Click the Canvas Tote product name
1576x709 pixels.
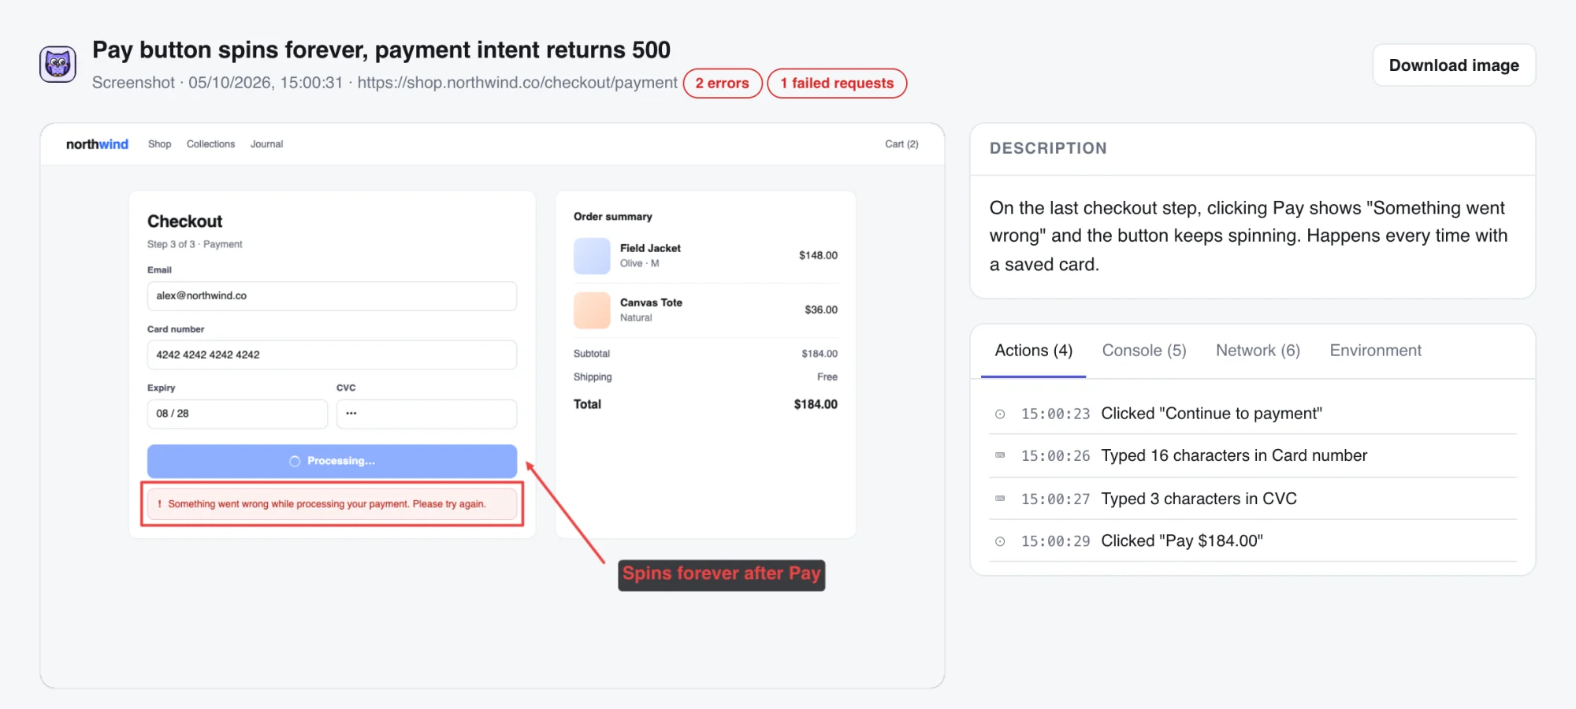651,303
